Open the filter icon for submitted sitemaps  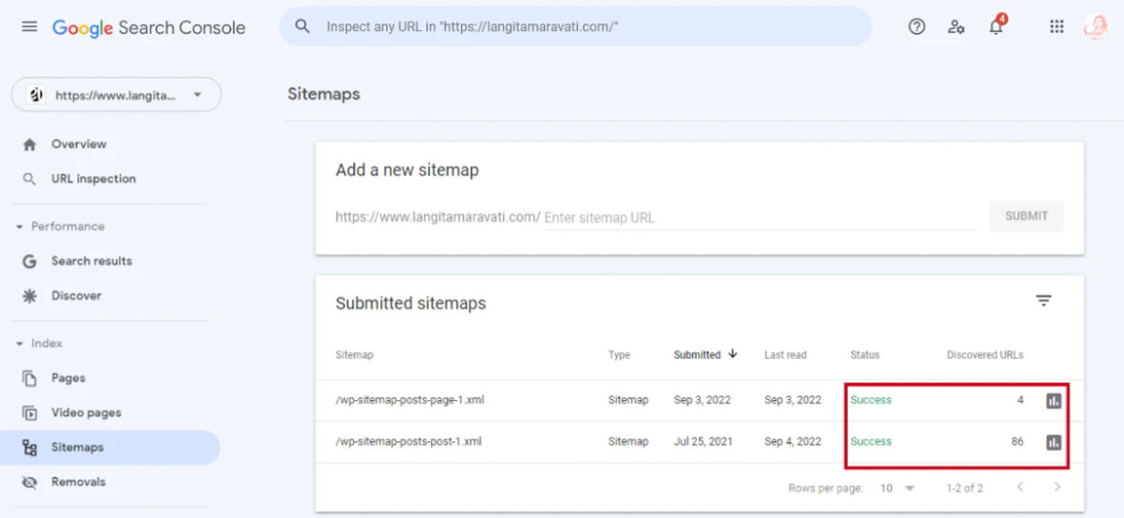click(x=1043, y=301)
